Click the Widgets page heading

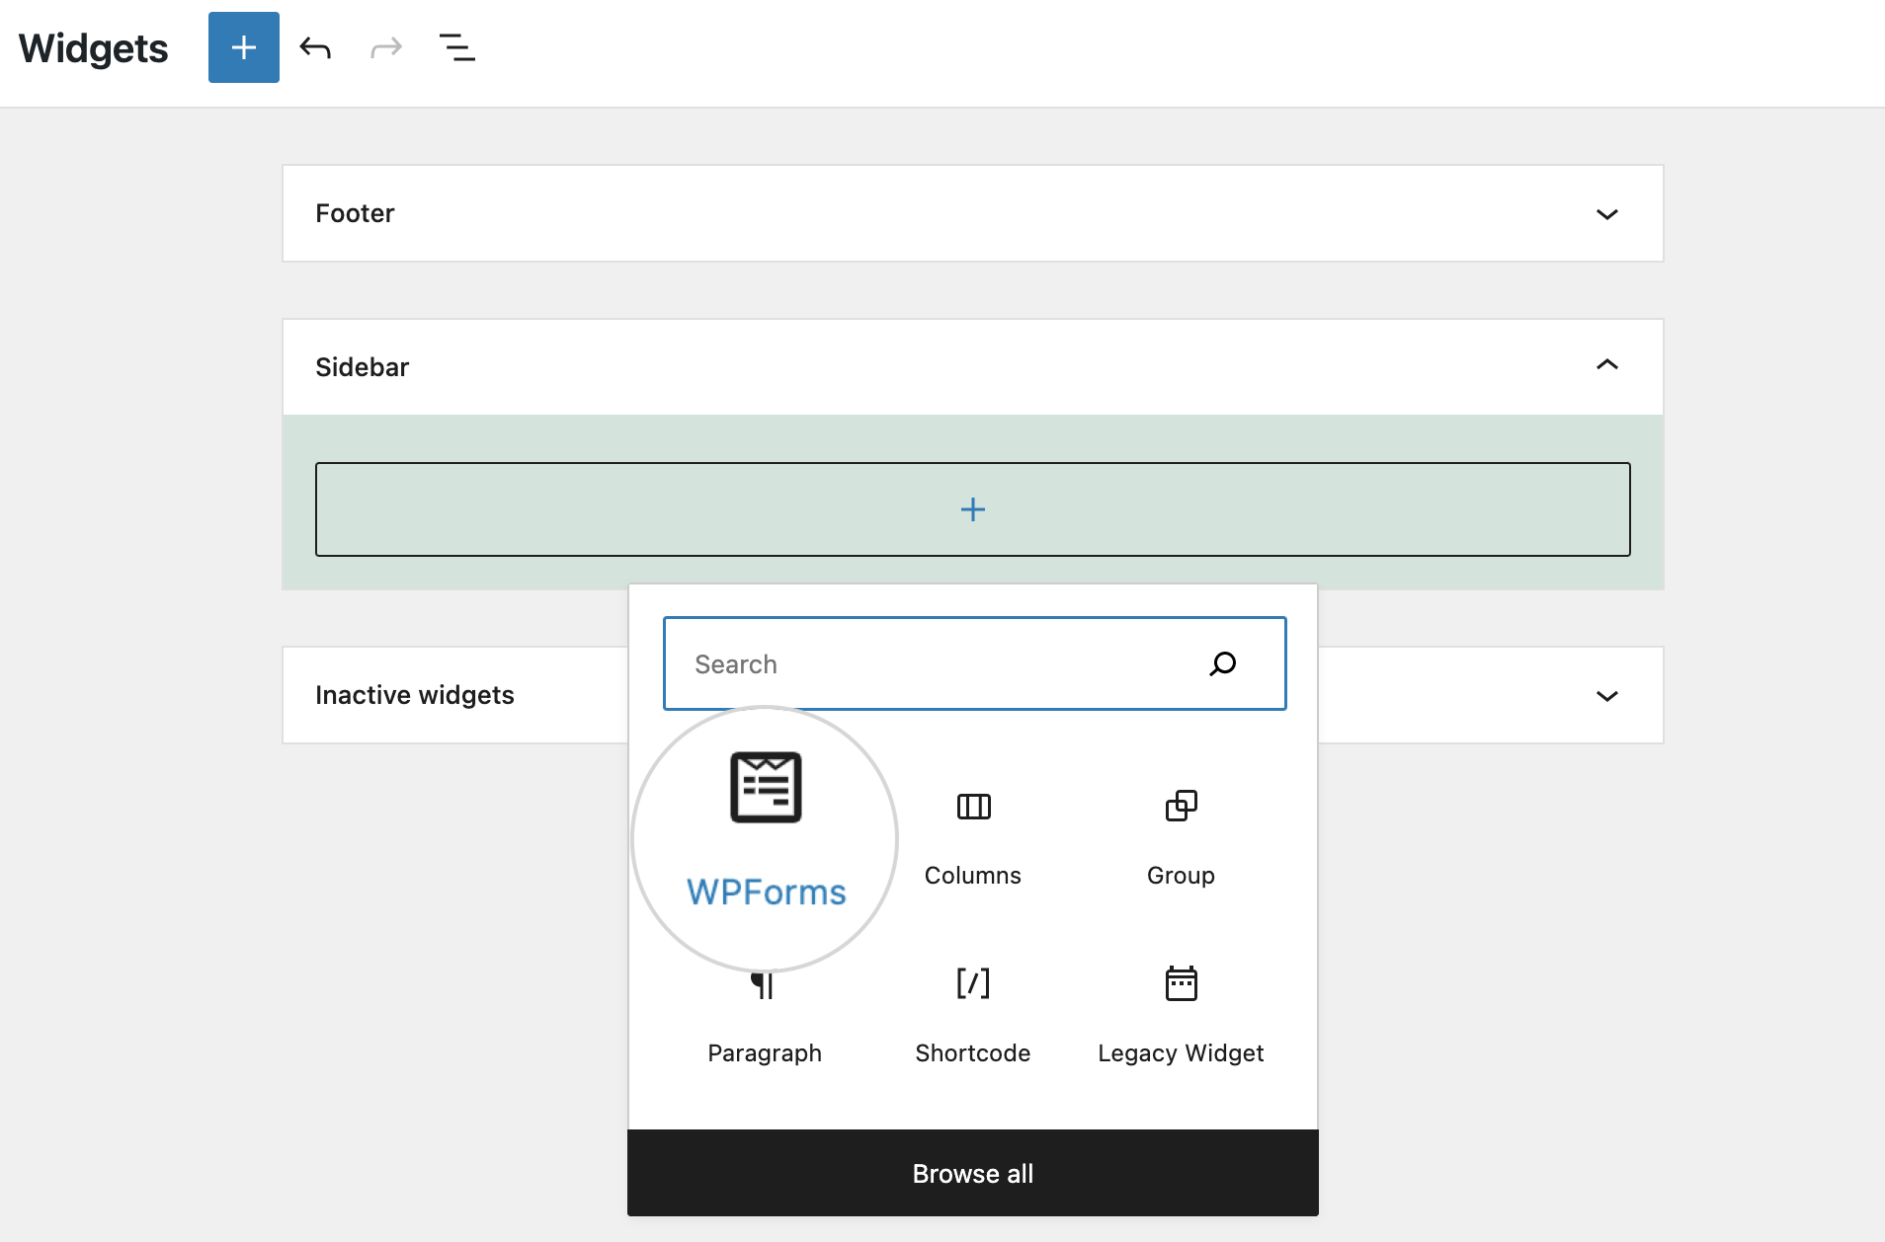tap(94, 48)
